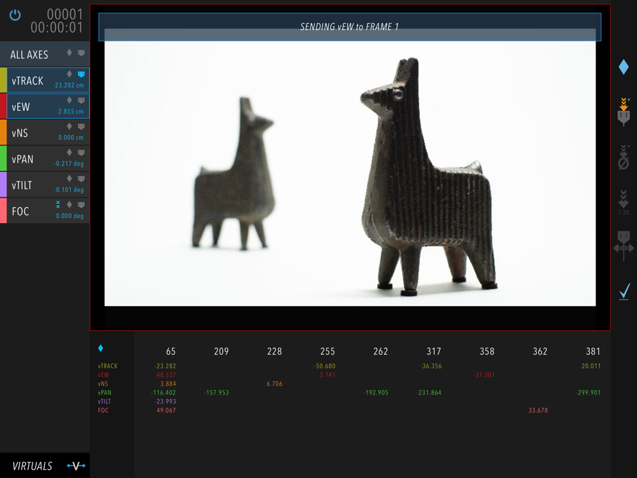Select keyframe column 381

coord(593,351)
